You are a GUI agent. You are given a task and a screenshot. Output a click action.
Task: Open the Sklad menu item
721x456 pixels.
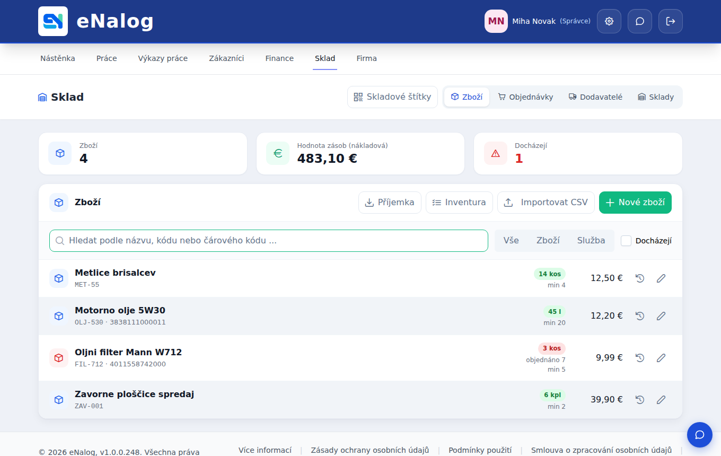(325, 58)
